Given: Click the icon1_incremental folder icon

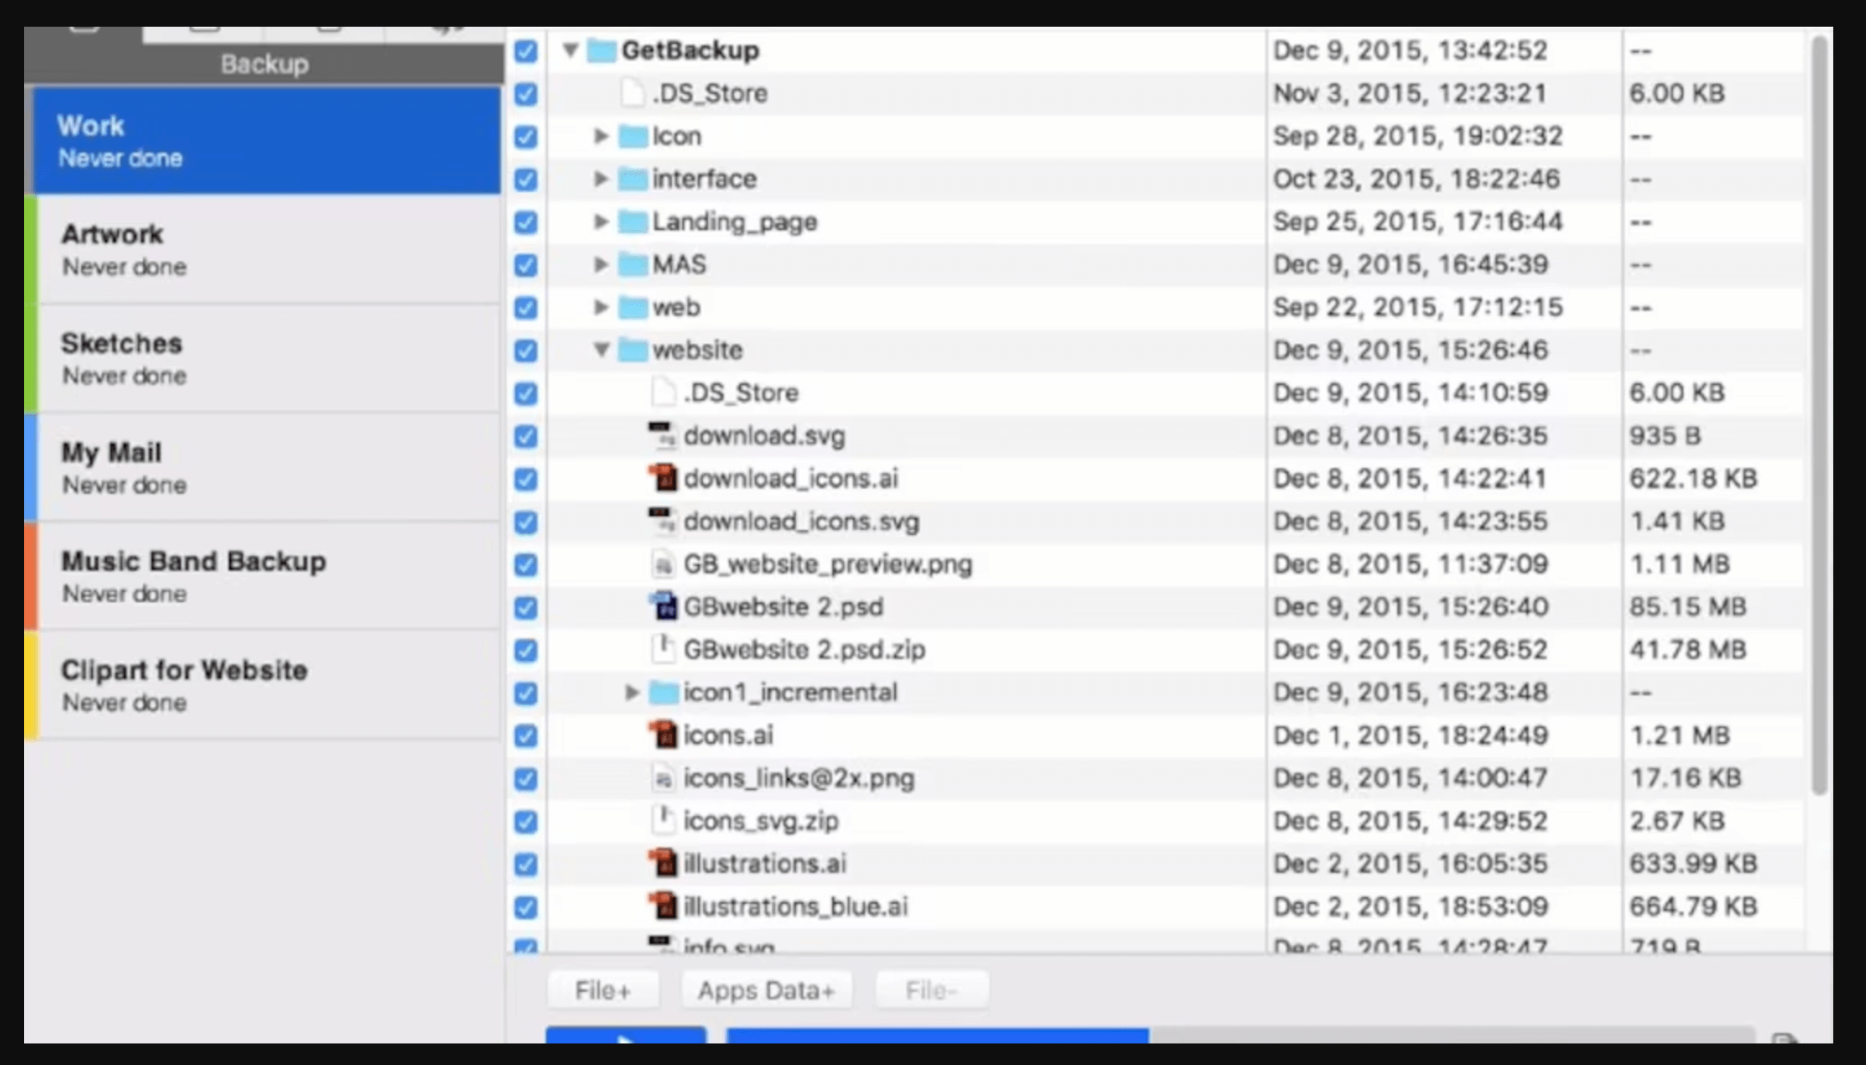Looking at the screenshot, I should point(662,692).
